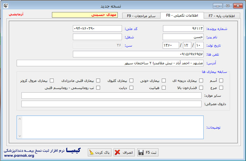
Task: Click the آدرس address field
Action: 110,63
